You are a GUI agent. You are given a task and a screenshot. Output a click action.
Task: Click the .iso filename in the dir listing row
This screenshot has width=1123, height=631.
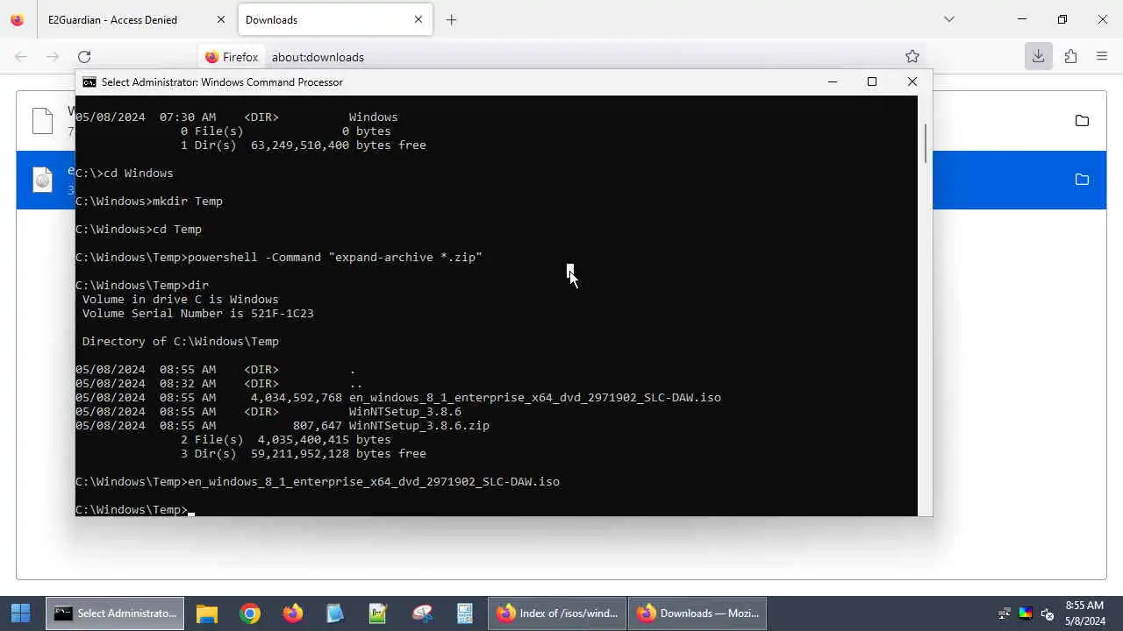click(x=535, y=398)
